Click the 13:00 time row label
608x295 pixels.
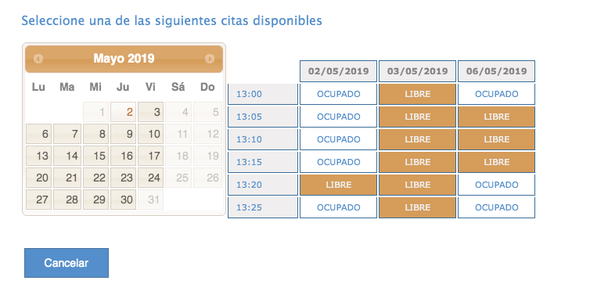click(263, 94)
